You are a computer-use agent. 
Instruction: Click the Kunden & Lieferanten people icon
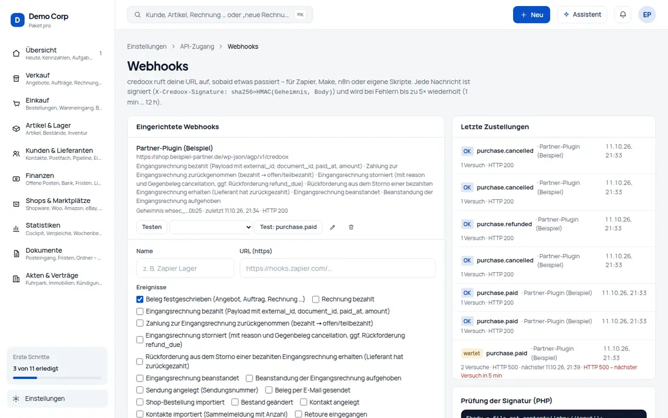pyautogui.click(x=16, y=154)
